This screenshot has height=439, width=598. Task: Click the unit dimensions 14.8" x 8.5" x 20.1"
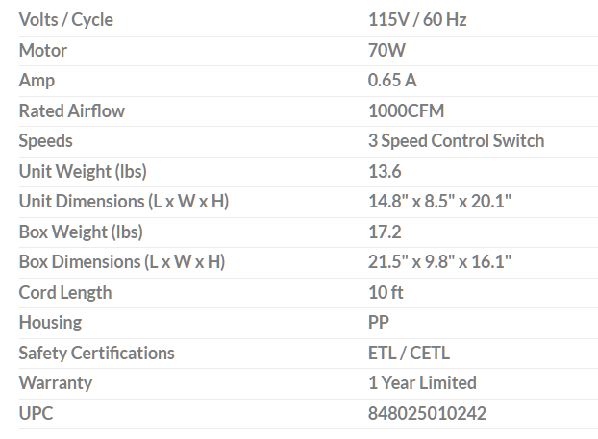click(439, 202)
